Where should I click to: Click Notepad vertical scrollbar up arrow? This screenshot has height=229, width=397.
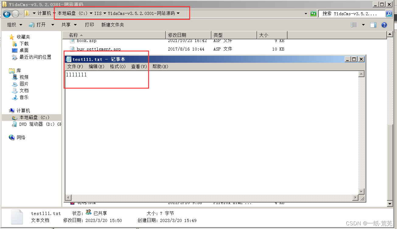361,74
